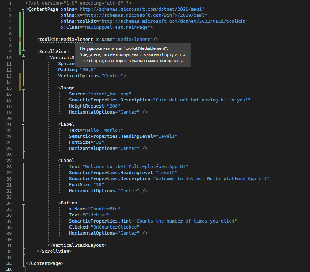Click the closing VerticalStackLayout tag
310x272 pixels.
[x=77, y=245]
